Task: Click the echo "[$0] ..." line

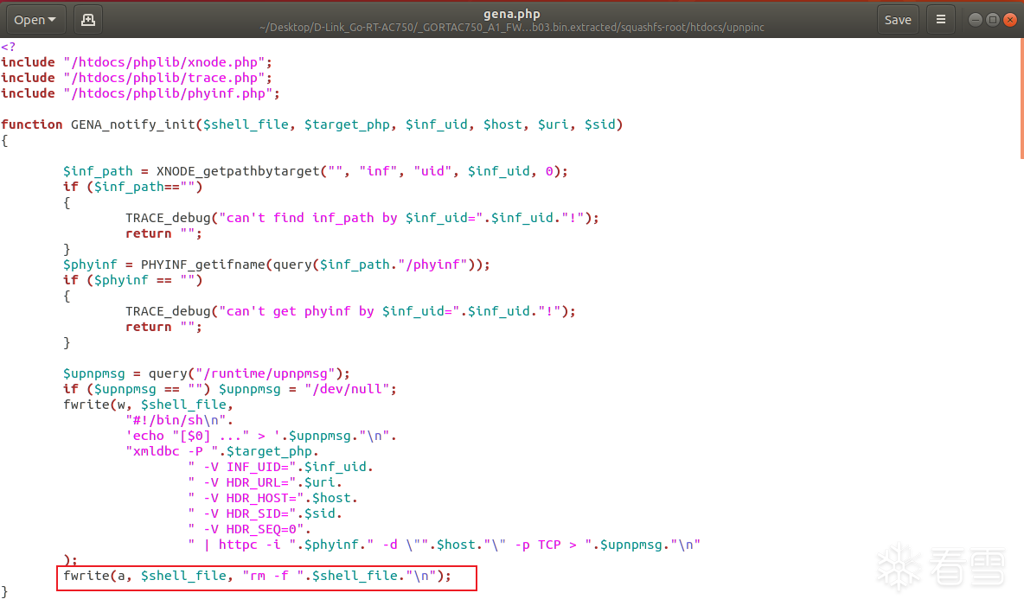Action: 261,436
